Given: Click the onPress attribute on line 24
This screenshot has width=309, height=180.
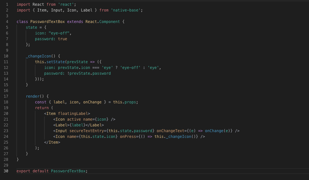Looking at the screenshot, I should click(x=128, y=137).
